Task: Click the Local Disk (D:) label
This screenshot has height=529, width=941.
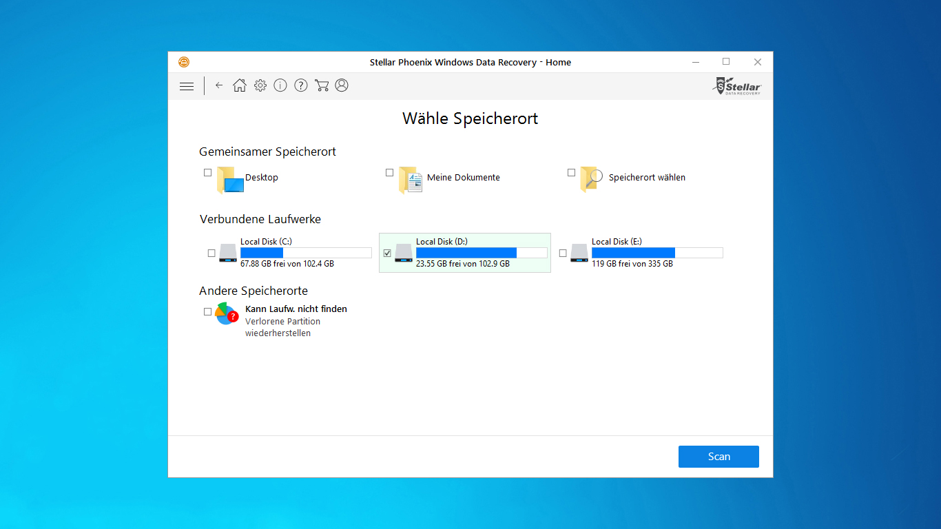Action: point(442,242)
